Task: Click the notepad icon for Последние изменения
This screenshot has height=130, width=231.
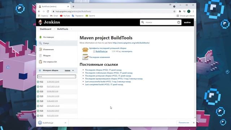Action: [85, 57]
